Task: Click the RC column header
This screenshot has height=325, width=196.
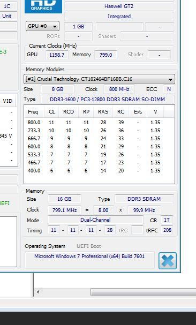Action: pos(120,112)
